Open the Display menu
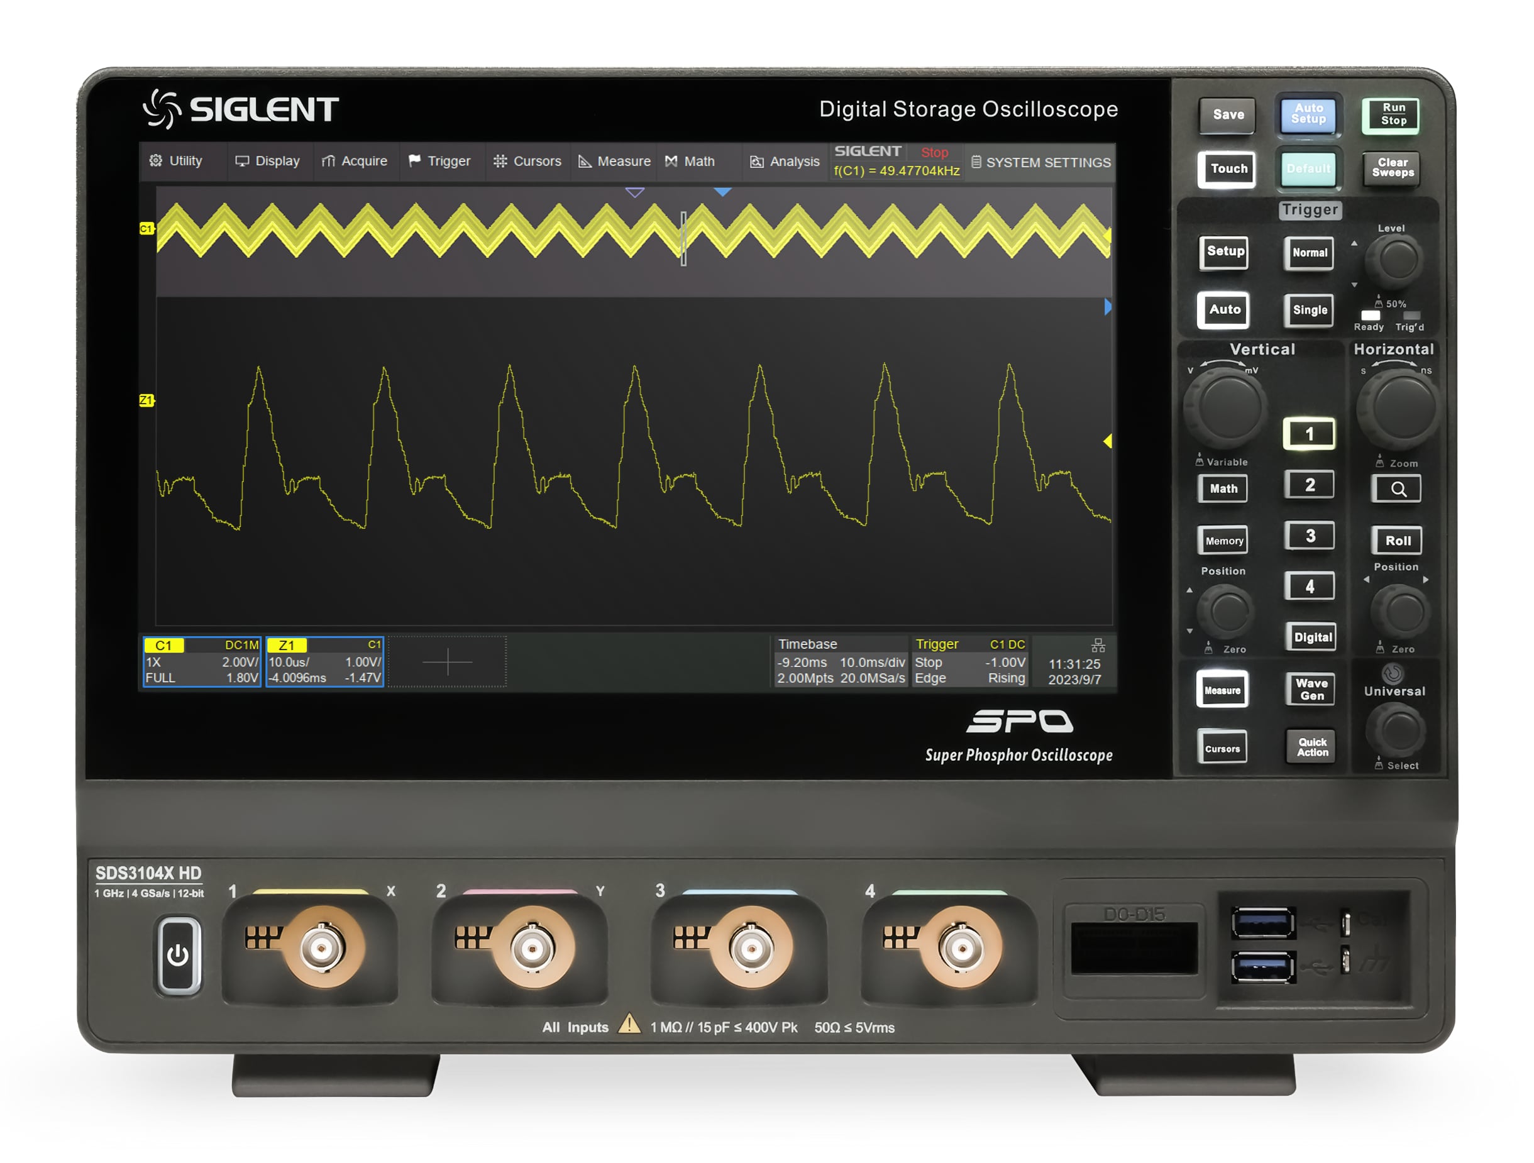Image resolution: width=1534 pixels, height=1163 pixels. click(x=268, y=161)
